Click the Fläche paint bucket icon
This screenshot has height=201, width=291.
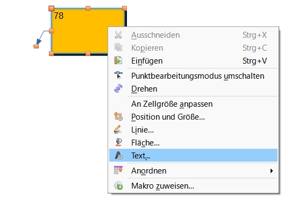118,143
